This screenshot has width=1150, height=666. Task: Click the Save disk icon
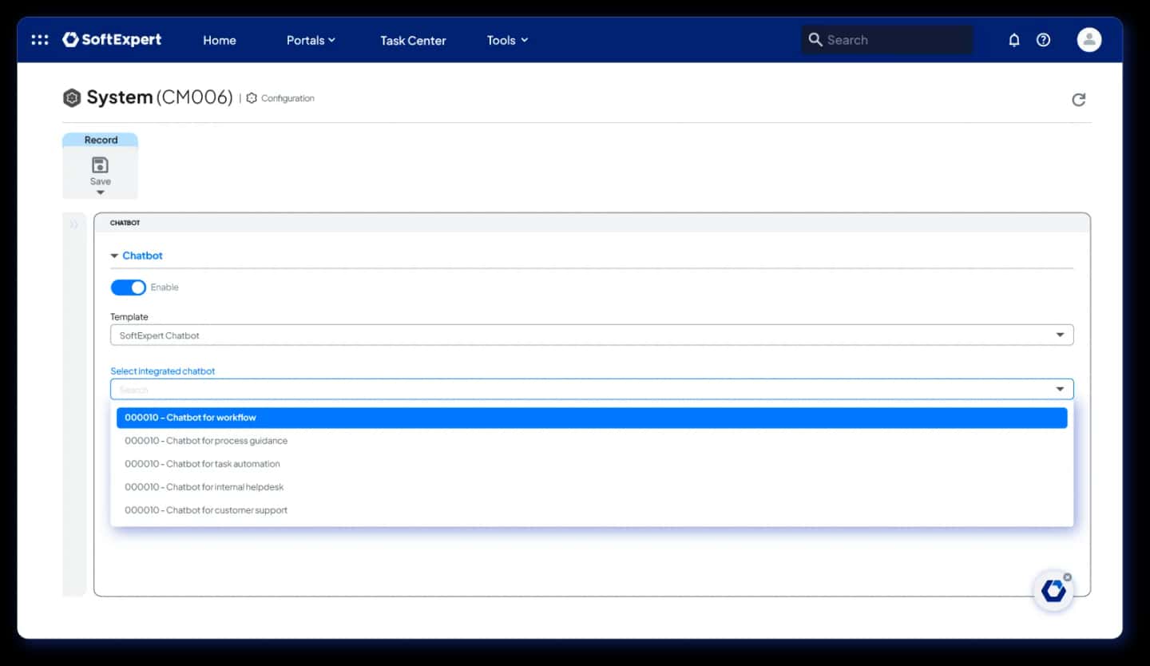tap(100, 165)
